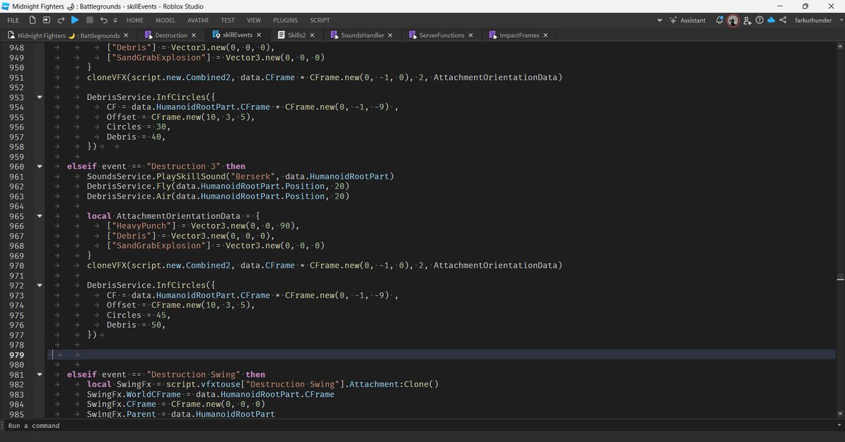
Task: Switch to the Skills2 script tab
Action: click(296, 35)
